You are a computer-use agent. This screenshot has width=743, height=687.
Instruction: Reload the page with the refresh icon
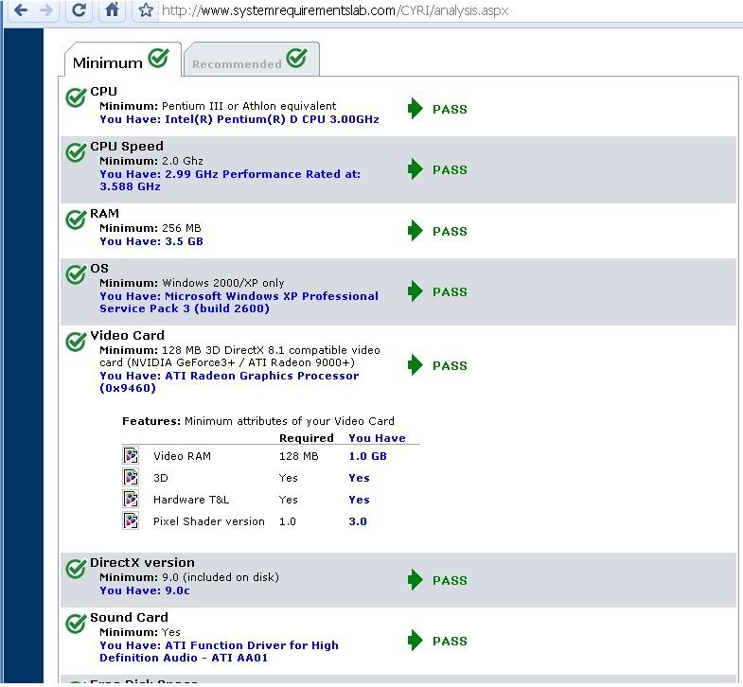pos(80,10)
